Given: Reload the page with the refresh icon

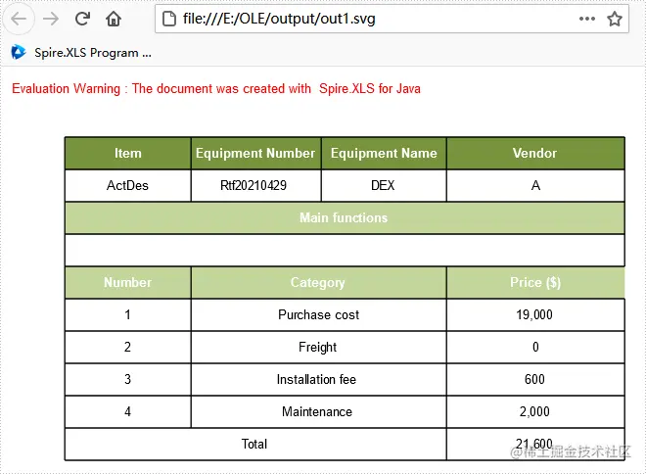Looking at the screenshot, I should pyautogui.click(x=82, y=19).
